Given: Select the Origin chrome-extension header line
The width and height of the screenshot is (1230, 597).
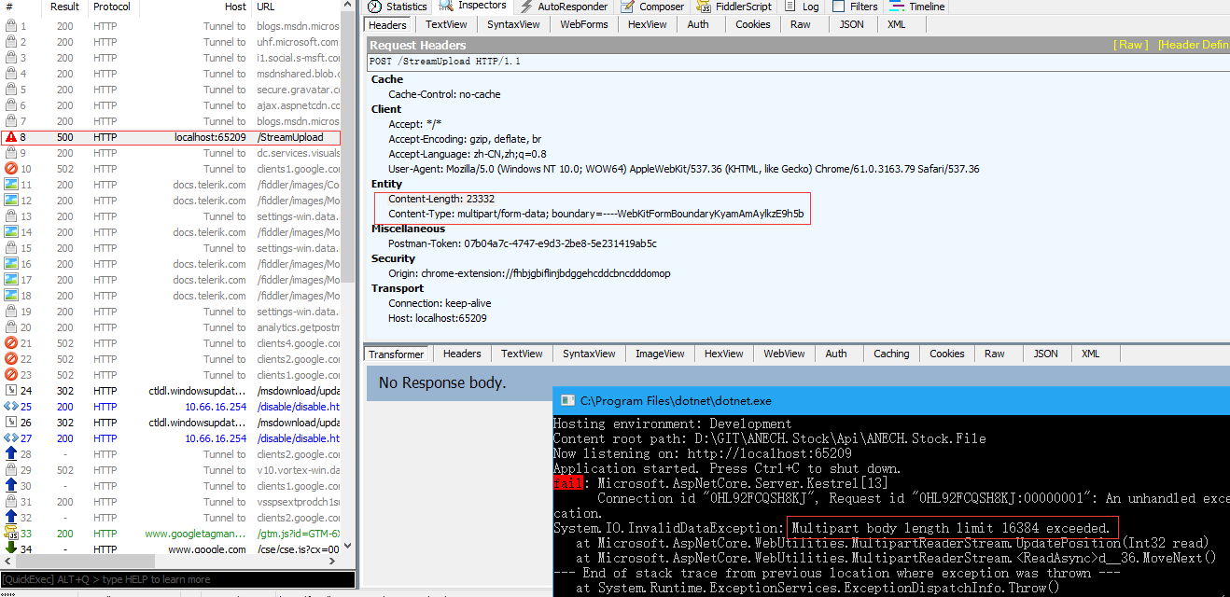Looking at the screenshot, I should 529,273.
